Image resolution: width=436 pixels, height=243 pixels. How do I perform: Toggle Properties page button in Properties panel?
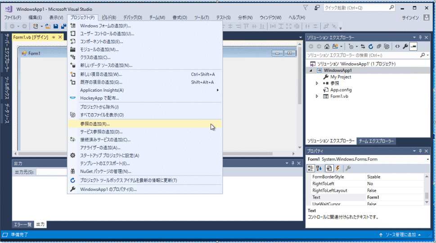click(329, 168)
